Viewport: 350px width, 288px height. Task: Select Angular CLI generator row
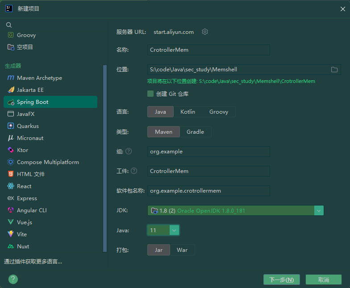coord(50,210)
